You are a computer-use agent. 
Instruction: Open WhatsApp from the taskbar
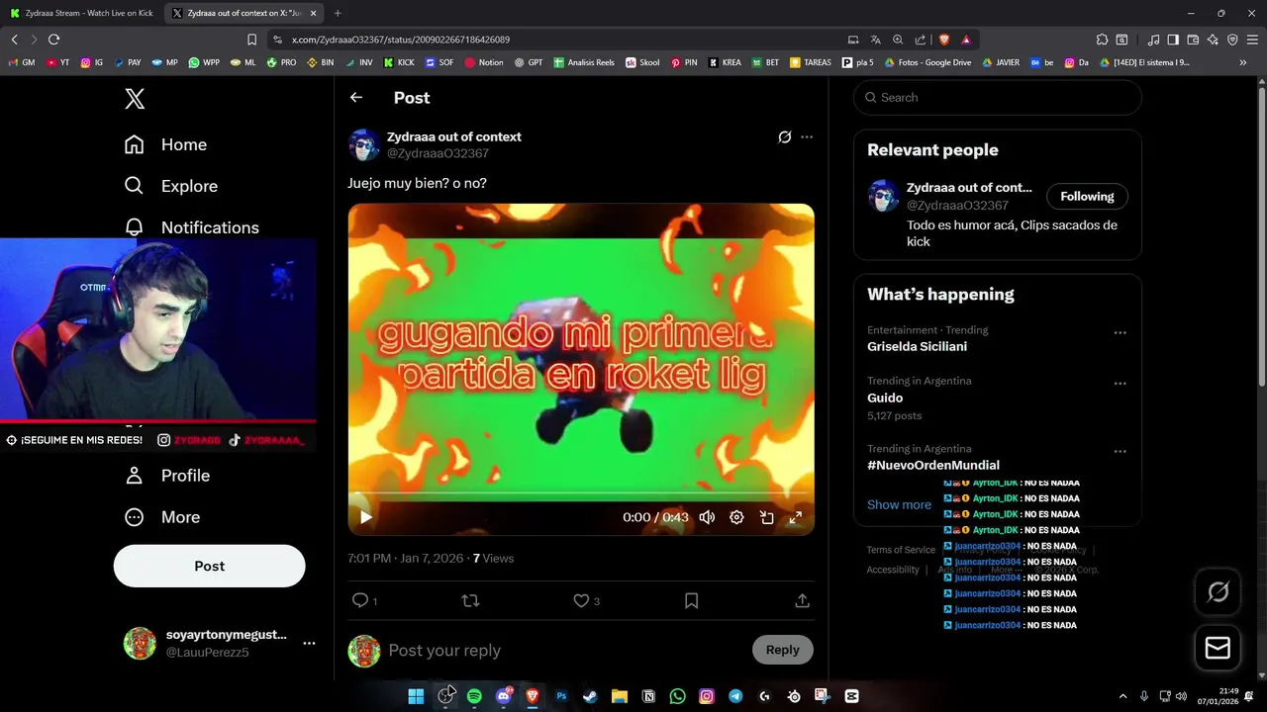pyautogui.click(x=677, y=696)
